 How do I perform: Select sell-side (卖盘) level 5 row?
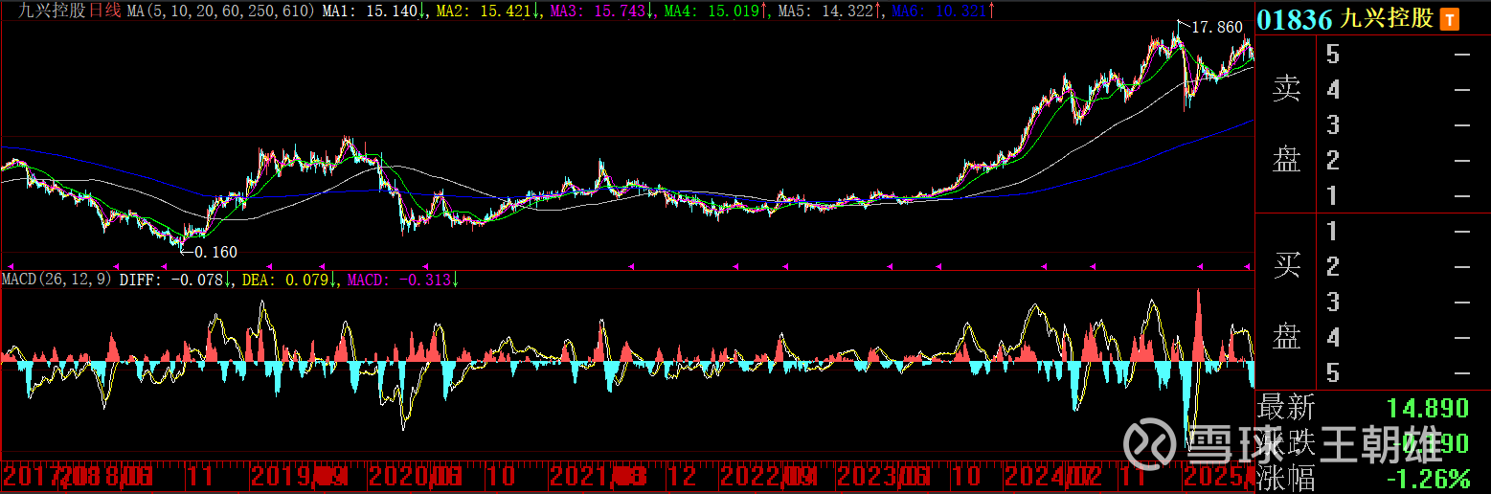[1398, 55]
